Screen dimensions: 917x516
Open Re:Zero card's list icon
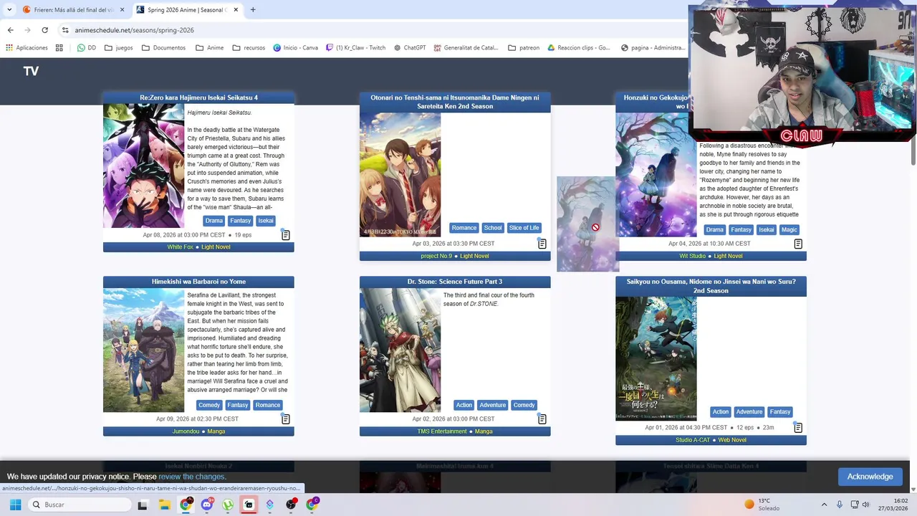[x=286, y=235]
